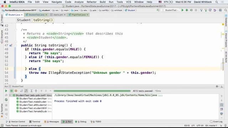Toggle show passed tests button
Viewport: 228px width, 128px height.
[x=11, y=91]
